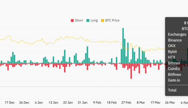Toggle the Long series in the legend

click(92, 20)
